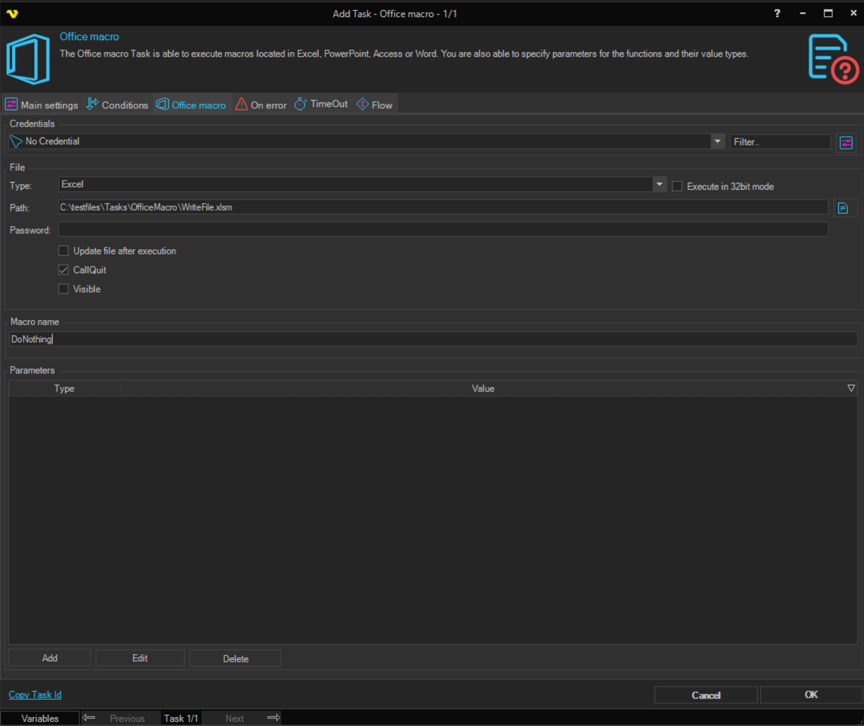Click the help document icon at top right

[832, 59]
